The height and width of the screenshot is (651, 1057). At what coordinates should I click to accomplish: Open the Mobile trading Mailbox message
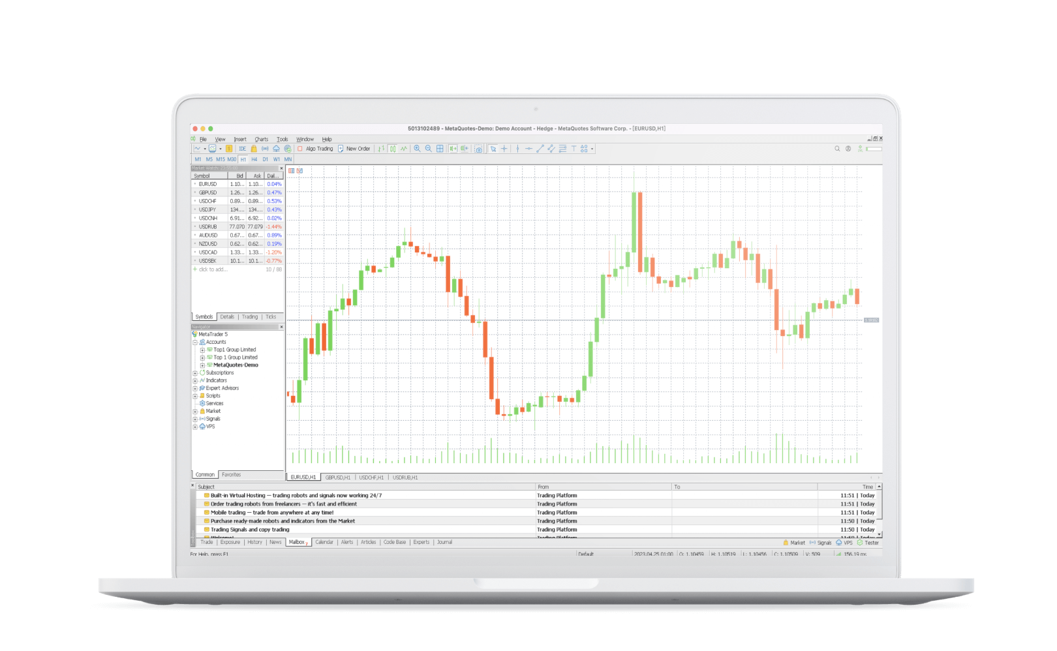click(x=274, y=512)
